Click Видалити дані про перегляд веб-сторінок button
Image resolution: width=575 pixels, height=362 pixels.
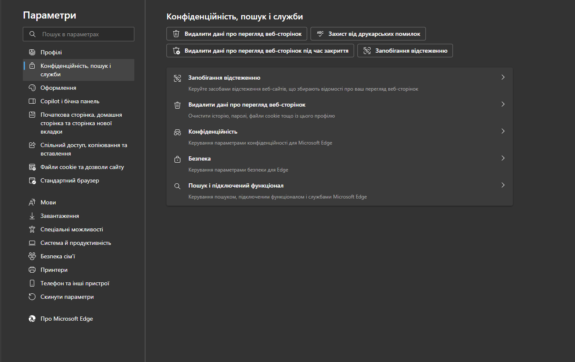(237, 34)
